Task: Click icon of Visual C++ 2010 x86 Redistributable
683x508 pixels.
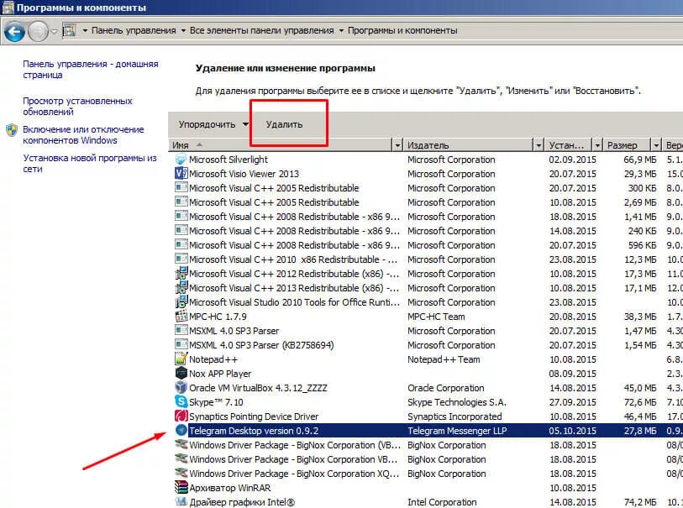Action: tap(181, 259)
